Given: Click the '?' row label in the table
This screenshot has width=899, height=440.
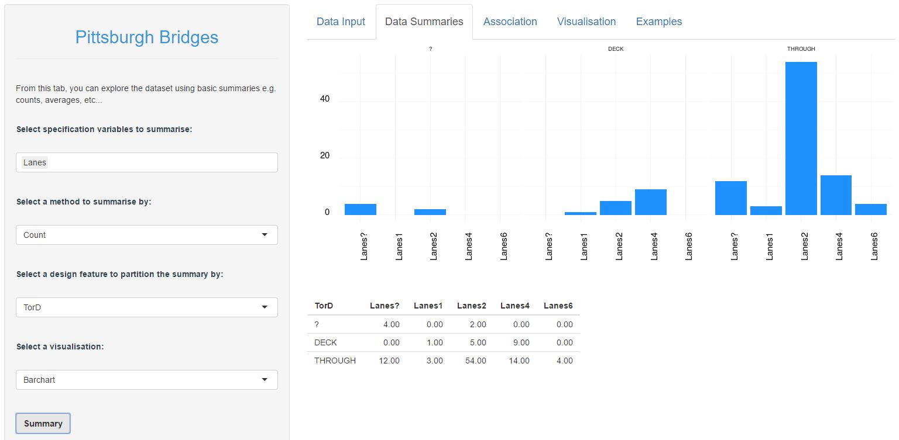Looking at the screenshot, I should click(317, 324).
